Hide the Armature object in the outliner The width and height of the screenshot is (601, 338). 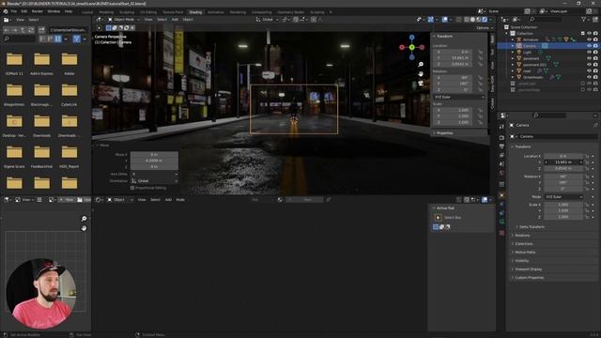pyautogui.click(x=589, y=39)
